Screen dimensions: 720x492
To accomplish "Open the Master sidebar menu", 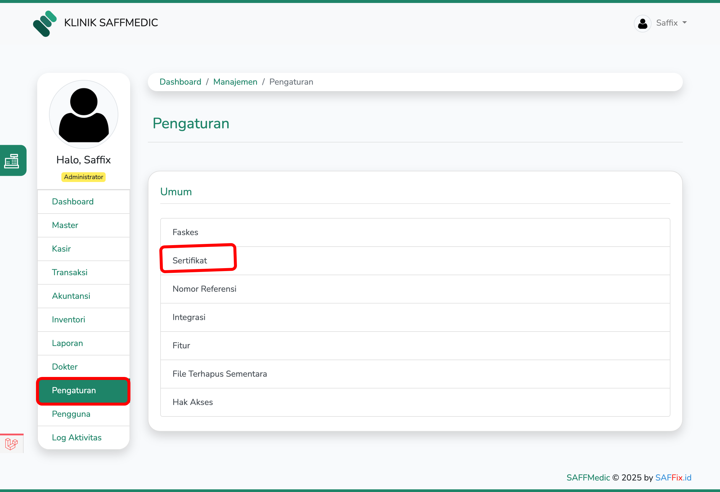I will point(65,225).
